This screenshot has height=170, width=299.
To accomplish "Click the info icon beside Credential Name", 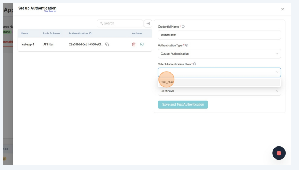I will (183, 27).
